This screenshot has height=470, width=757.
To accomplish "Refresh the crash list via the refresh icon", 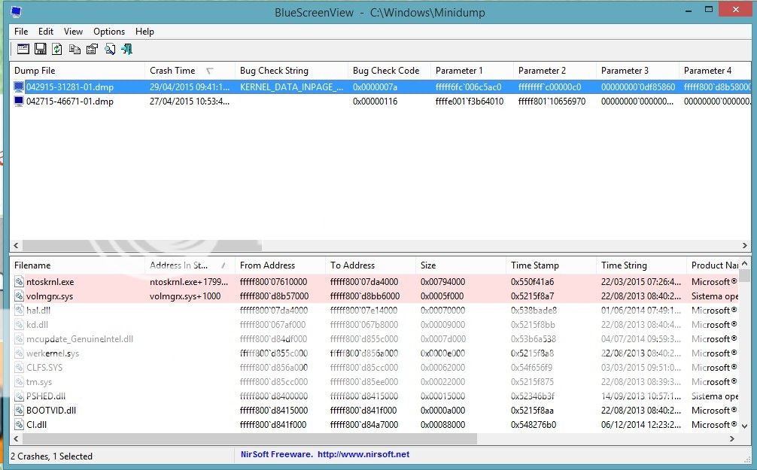I will tap(56, 49).
